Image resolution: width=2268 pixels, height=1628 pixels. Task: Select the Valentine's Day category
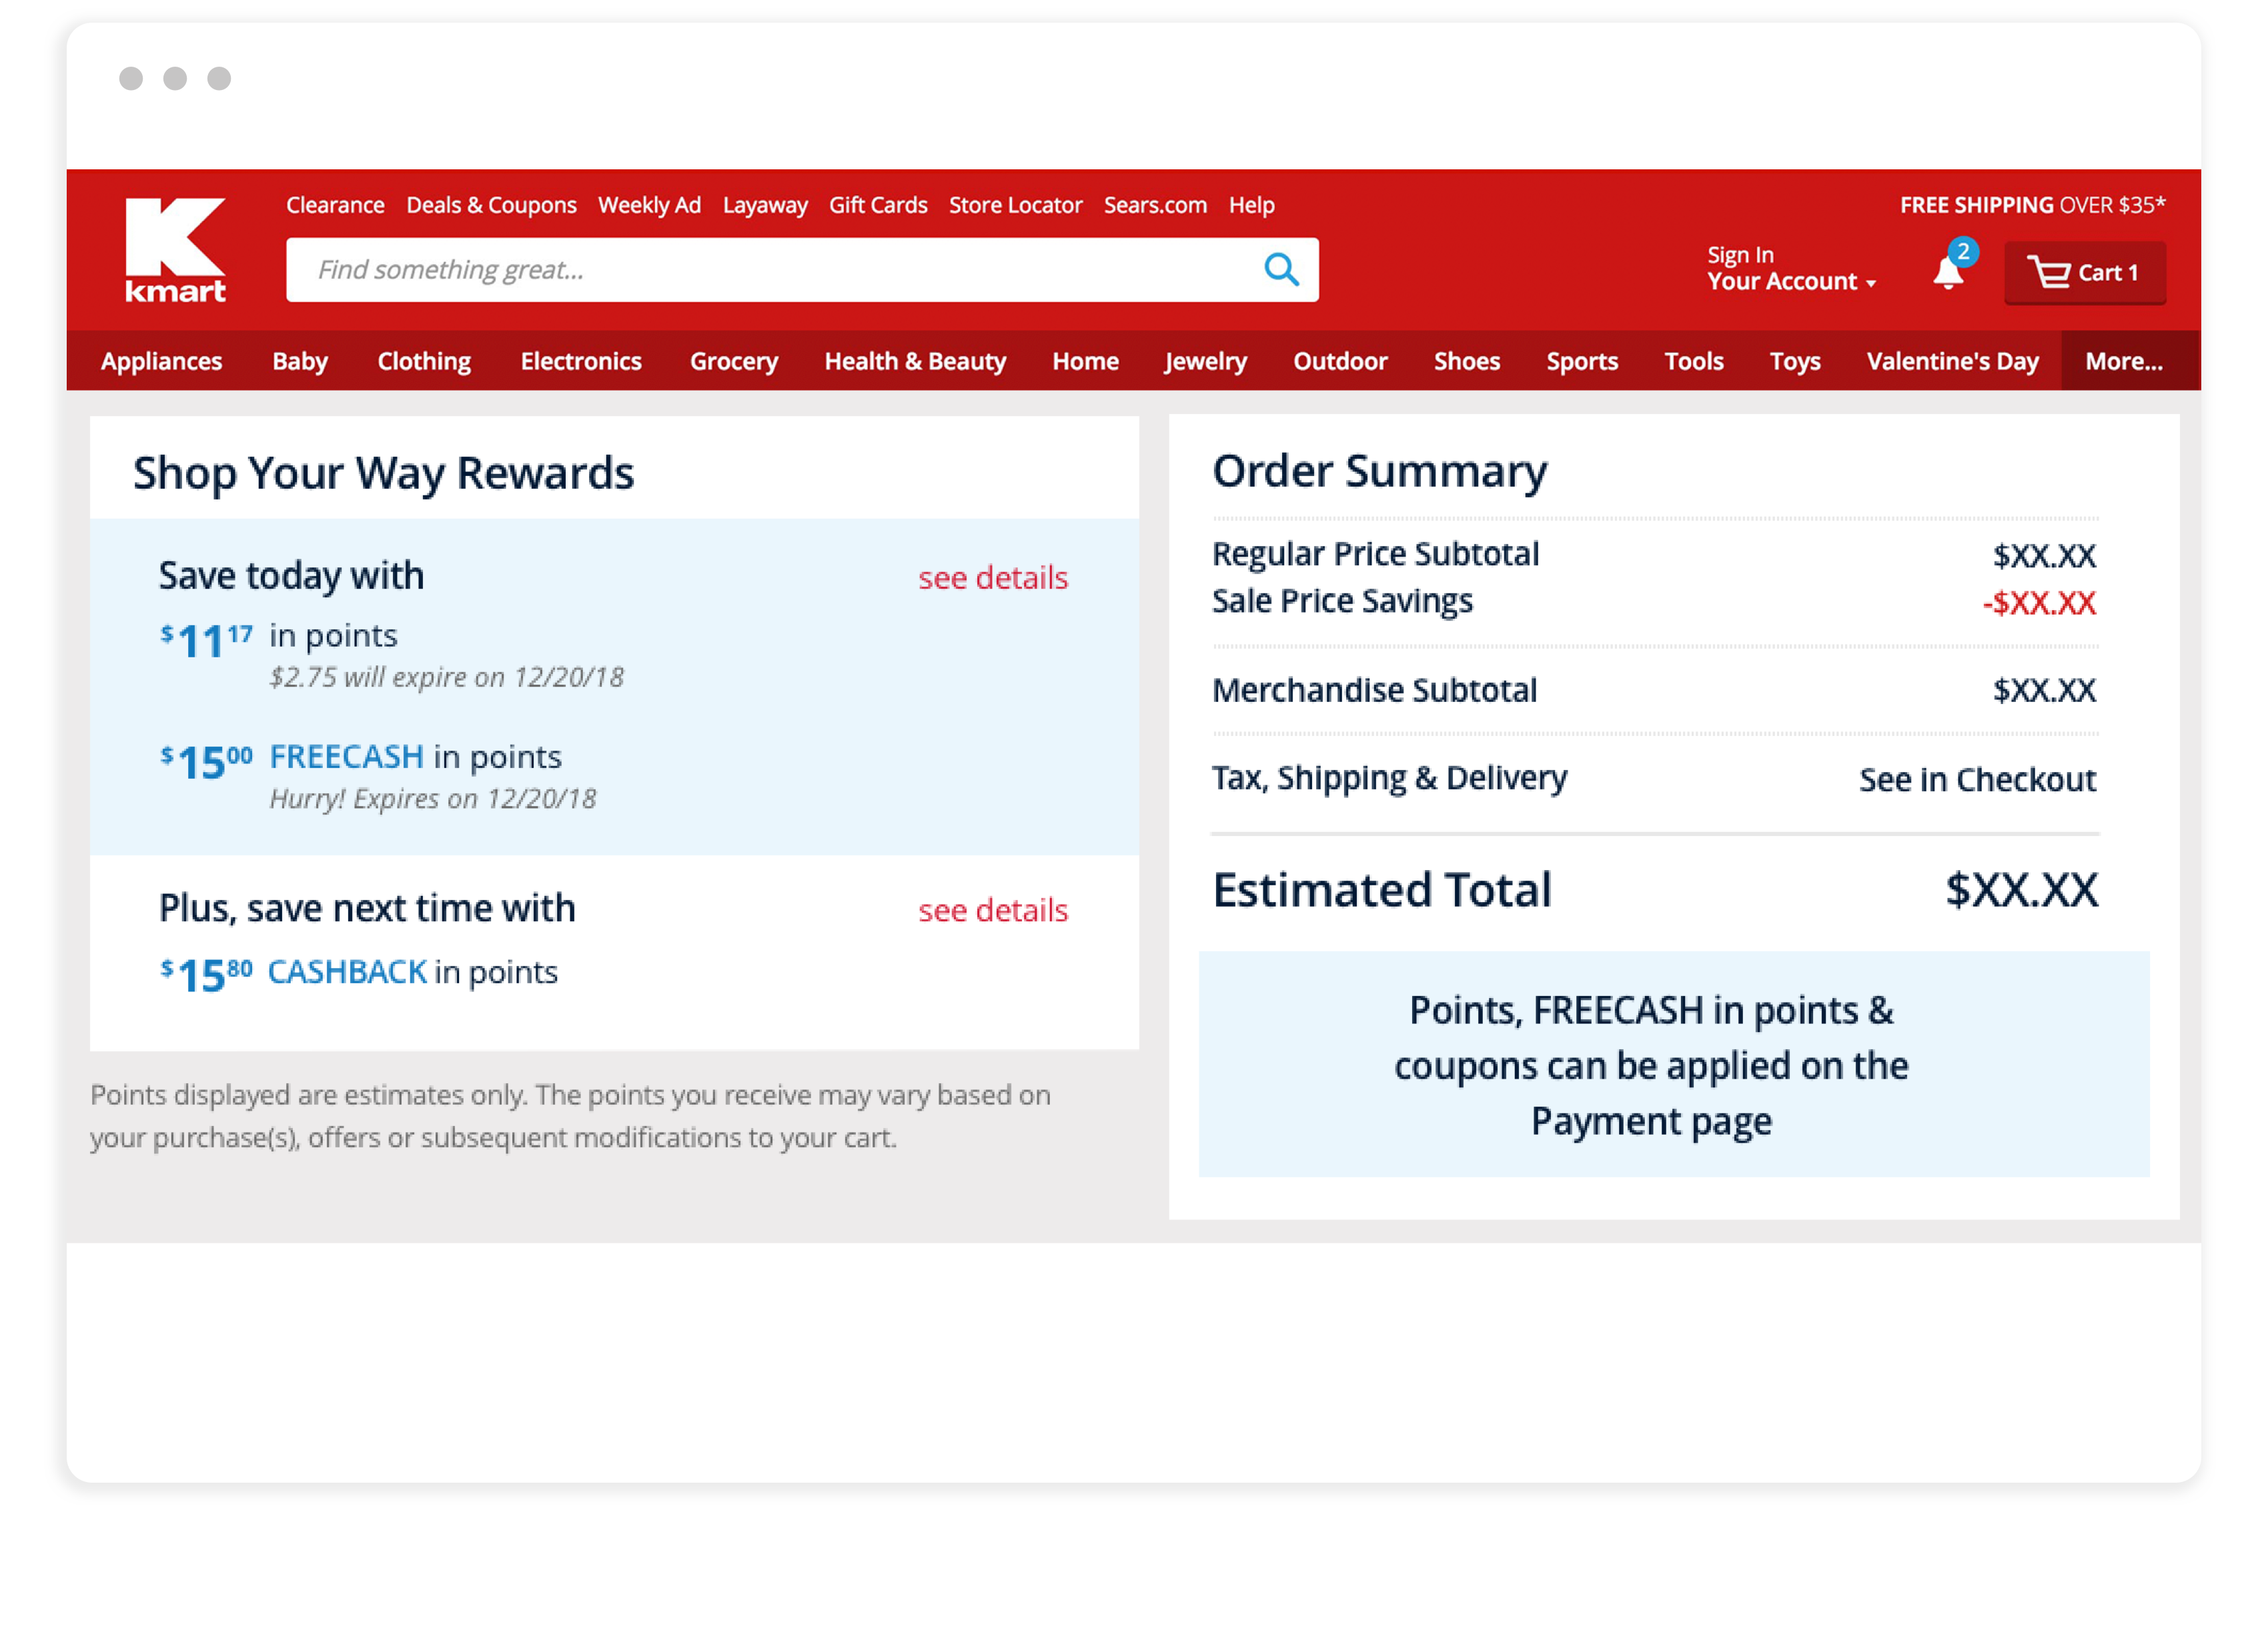(1952, 362)
